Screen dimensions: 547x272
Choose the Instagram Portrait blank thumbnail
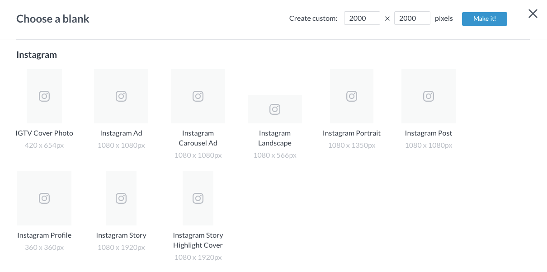click(x=352, y=96)
